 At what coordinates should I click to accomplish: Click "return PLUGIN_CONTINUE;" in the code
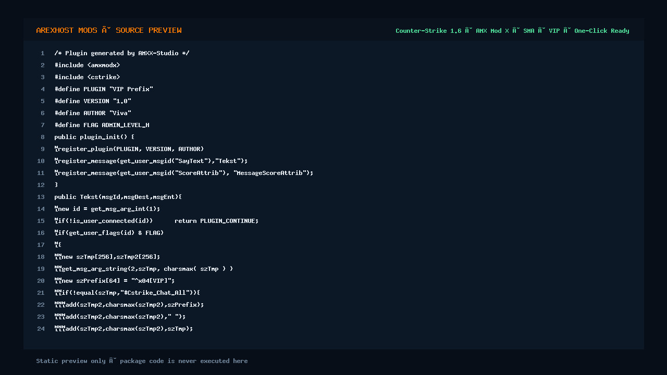click(x=217, y=221)
